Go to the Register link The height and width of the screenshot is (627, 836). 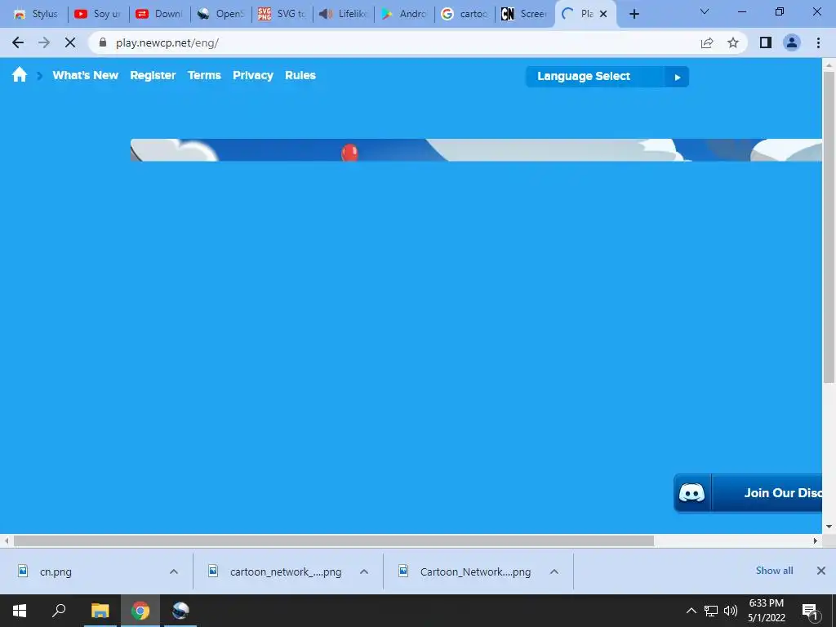153,75
